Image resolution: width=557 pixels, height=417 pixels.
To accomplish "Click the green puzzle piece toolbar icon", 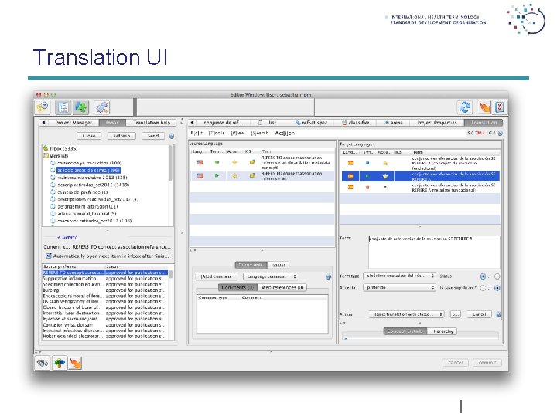I will 81,107.
